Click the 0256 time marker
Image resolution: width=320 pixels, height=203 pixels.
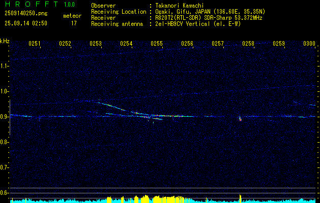(x=187, y=44)
